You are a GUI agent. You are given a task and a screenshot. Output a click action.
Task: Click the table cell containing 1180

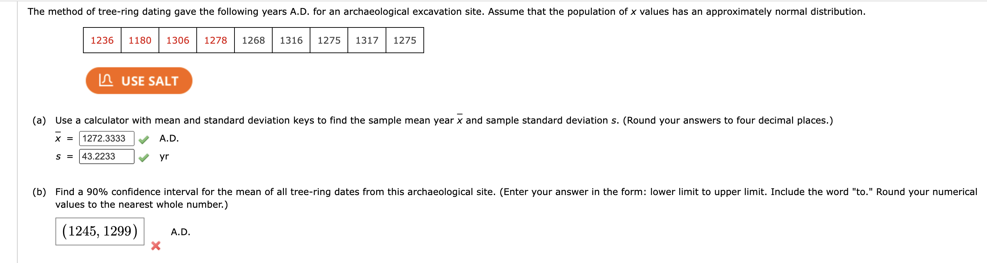139,40
